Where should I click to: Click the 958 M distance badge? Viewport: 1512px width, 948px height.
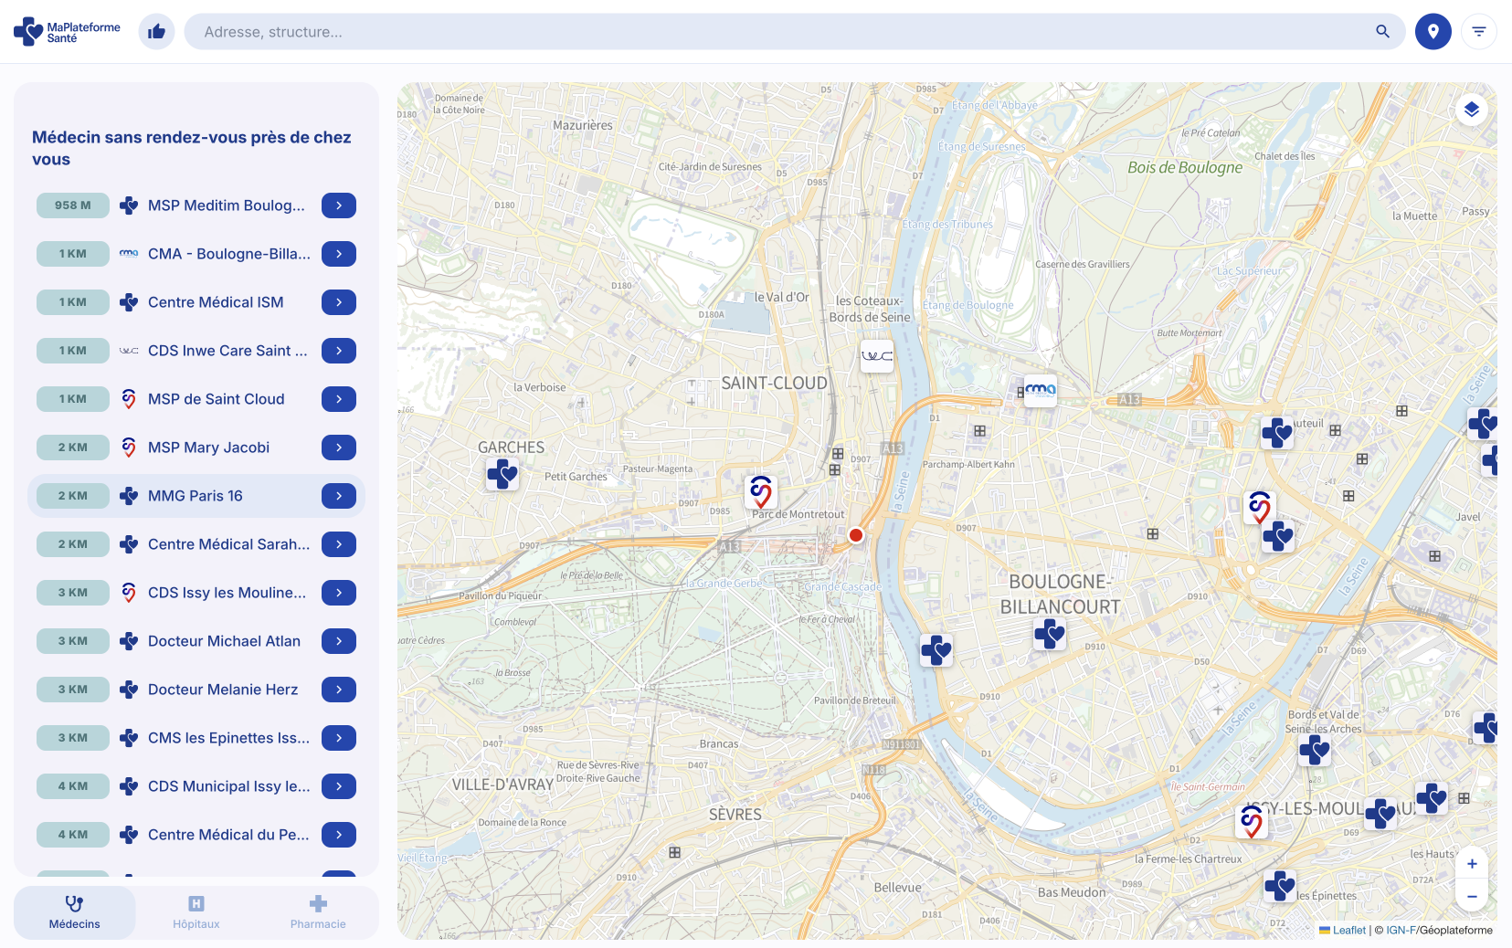pos(73,205)
